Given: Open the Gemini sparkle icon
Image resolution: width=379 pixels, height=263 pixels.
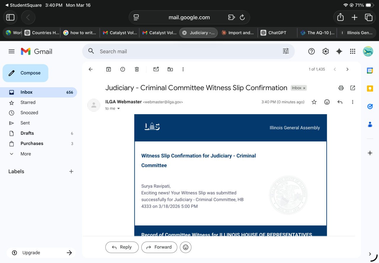Looking at the screenshot, I should tap(339, 51).
